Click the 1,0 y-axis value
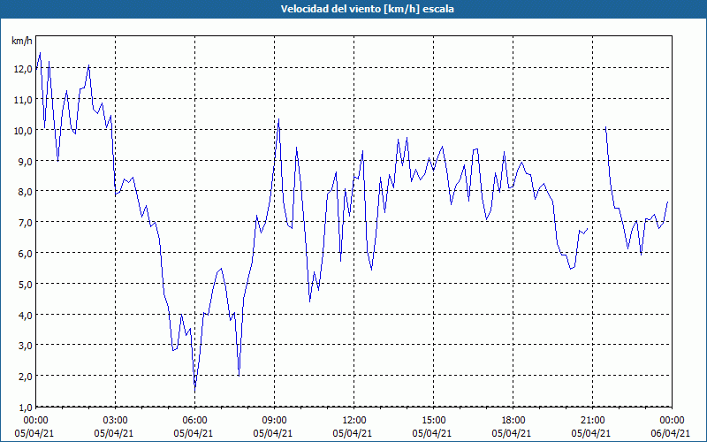Screen dimensions: 707x442 (x=25, y=408)
